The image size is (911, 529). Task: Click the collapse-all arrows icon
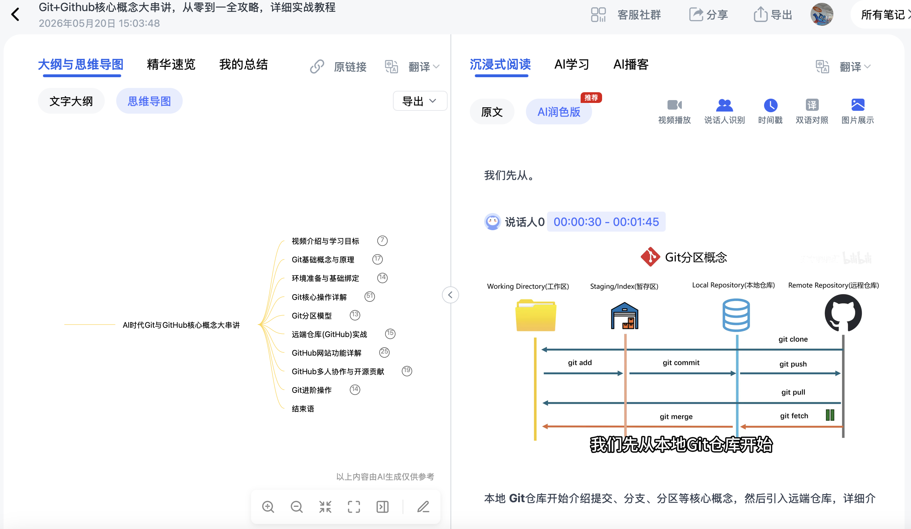[325, 506]
